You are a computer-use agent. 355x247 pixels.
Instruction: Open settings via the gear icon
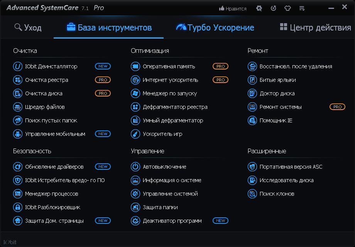click(259, 8)
